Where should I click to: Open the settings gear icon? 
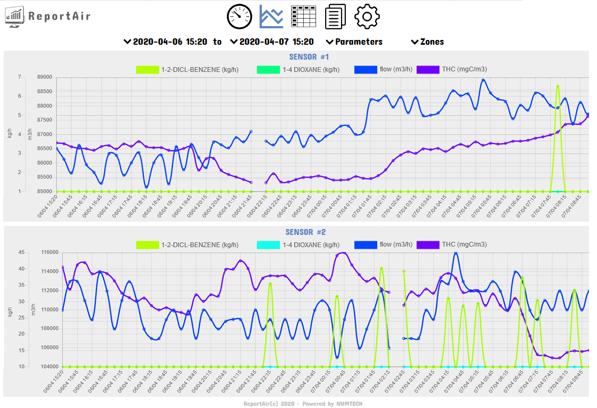tap(367, 17)
